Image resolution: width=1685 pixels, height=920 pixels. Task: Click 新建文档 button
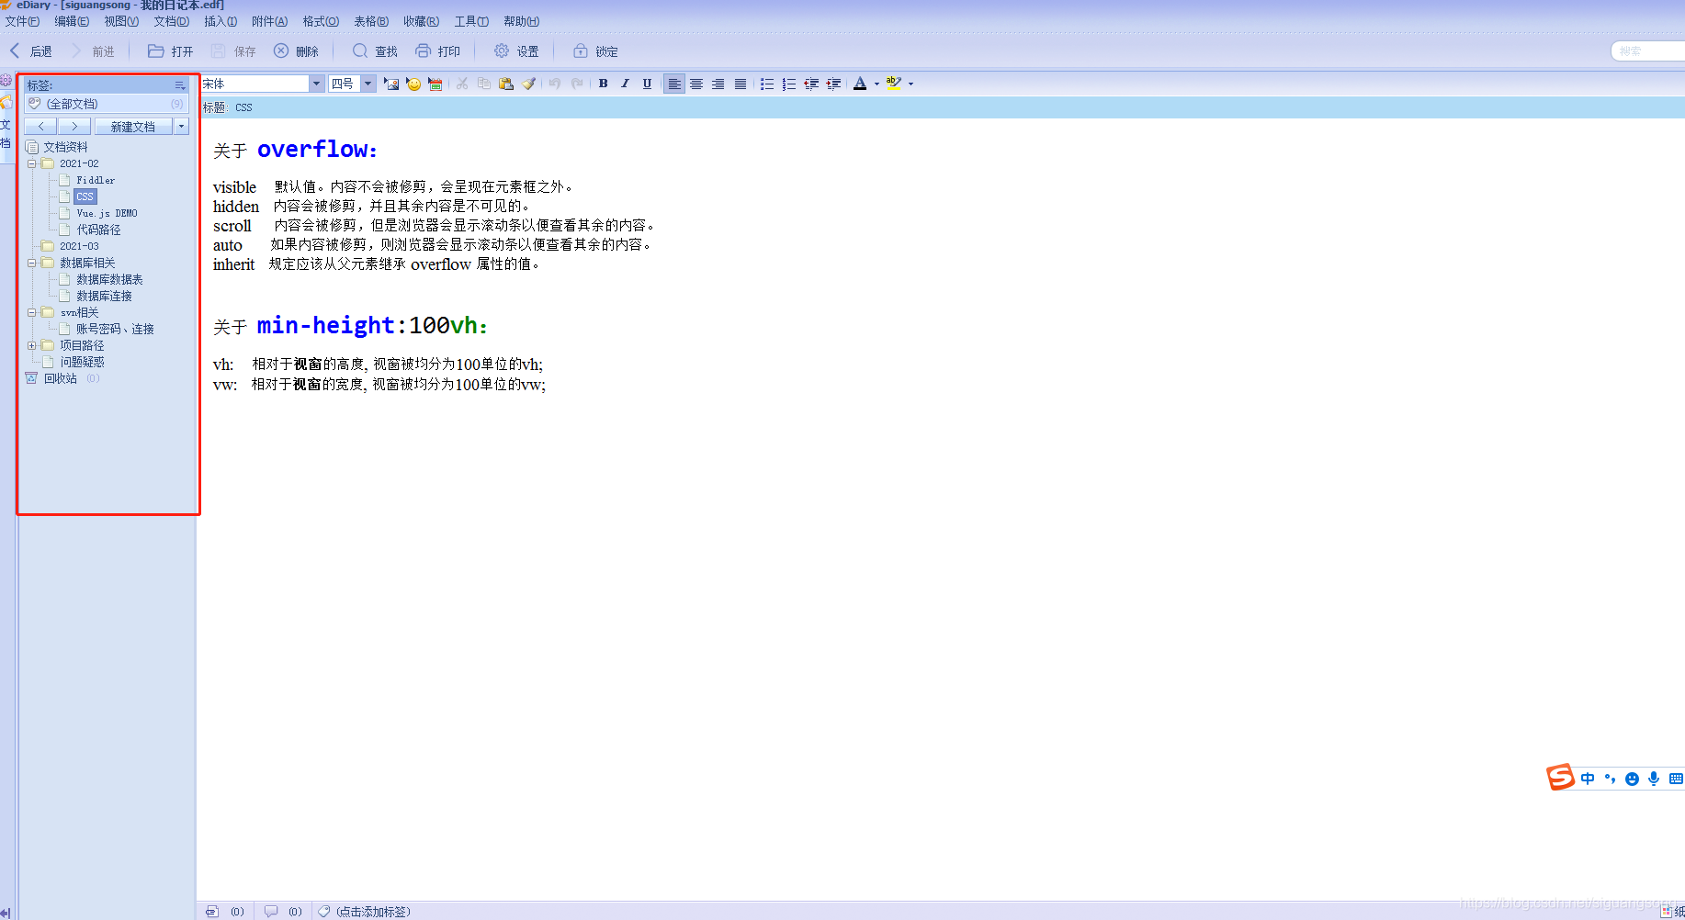pyautogui.click(x=133, y=127)
